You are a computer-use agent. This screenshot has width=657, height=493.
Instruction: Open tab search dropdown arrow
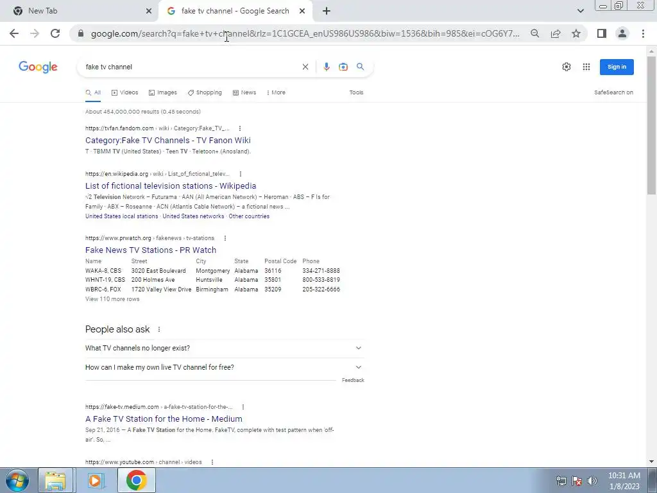point(580,11)
